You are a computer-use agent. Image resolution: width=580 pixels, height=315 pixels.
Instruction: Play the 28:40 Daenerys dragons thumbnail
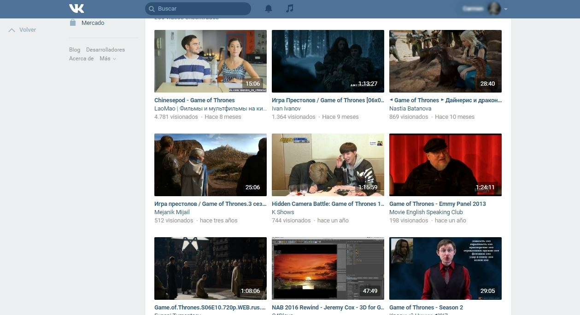coord(445,61)
